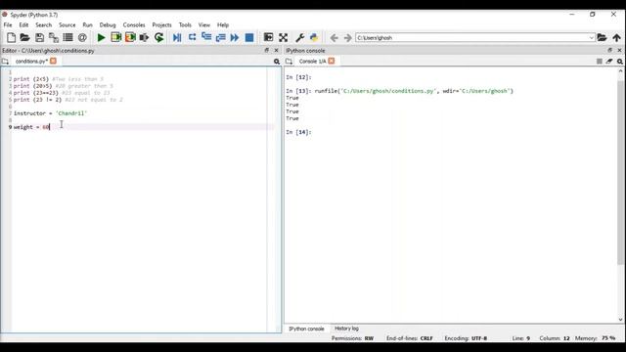The image size is (626, 352).
Task: Start debugging the file icon
Action: [x=177, y=37]
